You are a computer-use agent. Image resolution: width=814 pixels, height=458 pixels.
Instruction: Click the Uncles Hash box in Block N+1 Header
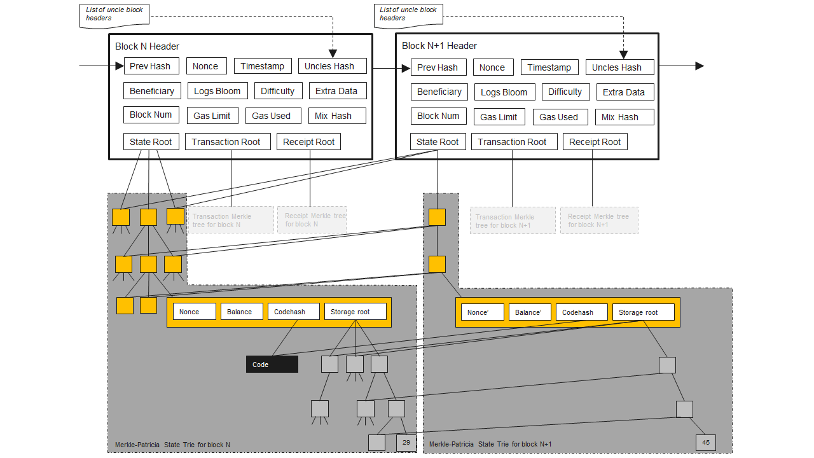coord(619,67)
